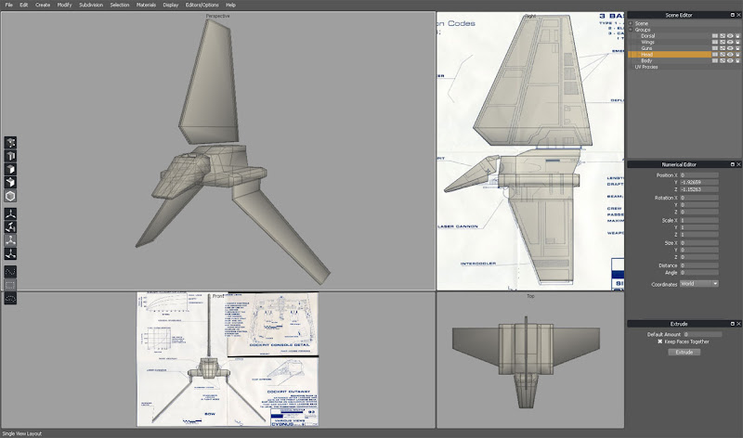Click display grid icon for Dorsal group
Viewport: 743px width, 438px height.
tap(715, 36)
